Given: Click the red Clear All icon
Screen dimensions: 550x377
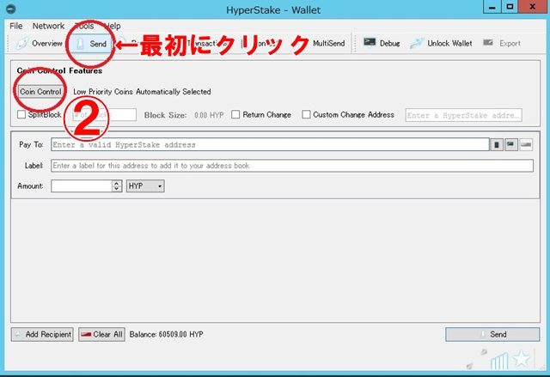Looking at the screenshot, I should click(86, 334).
